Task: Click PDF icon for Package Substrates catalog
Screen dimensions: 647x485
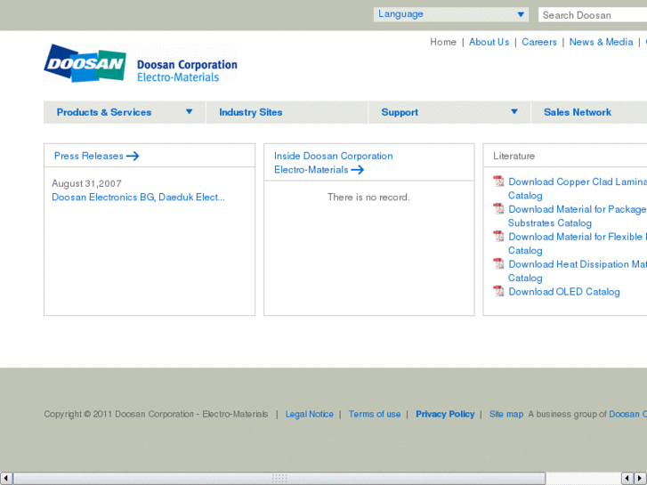Action: point(498,209)
